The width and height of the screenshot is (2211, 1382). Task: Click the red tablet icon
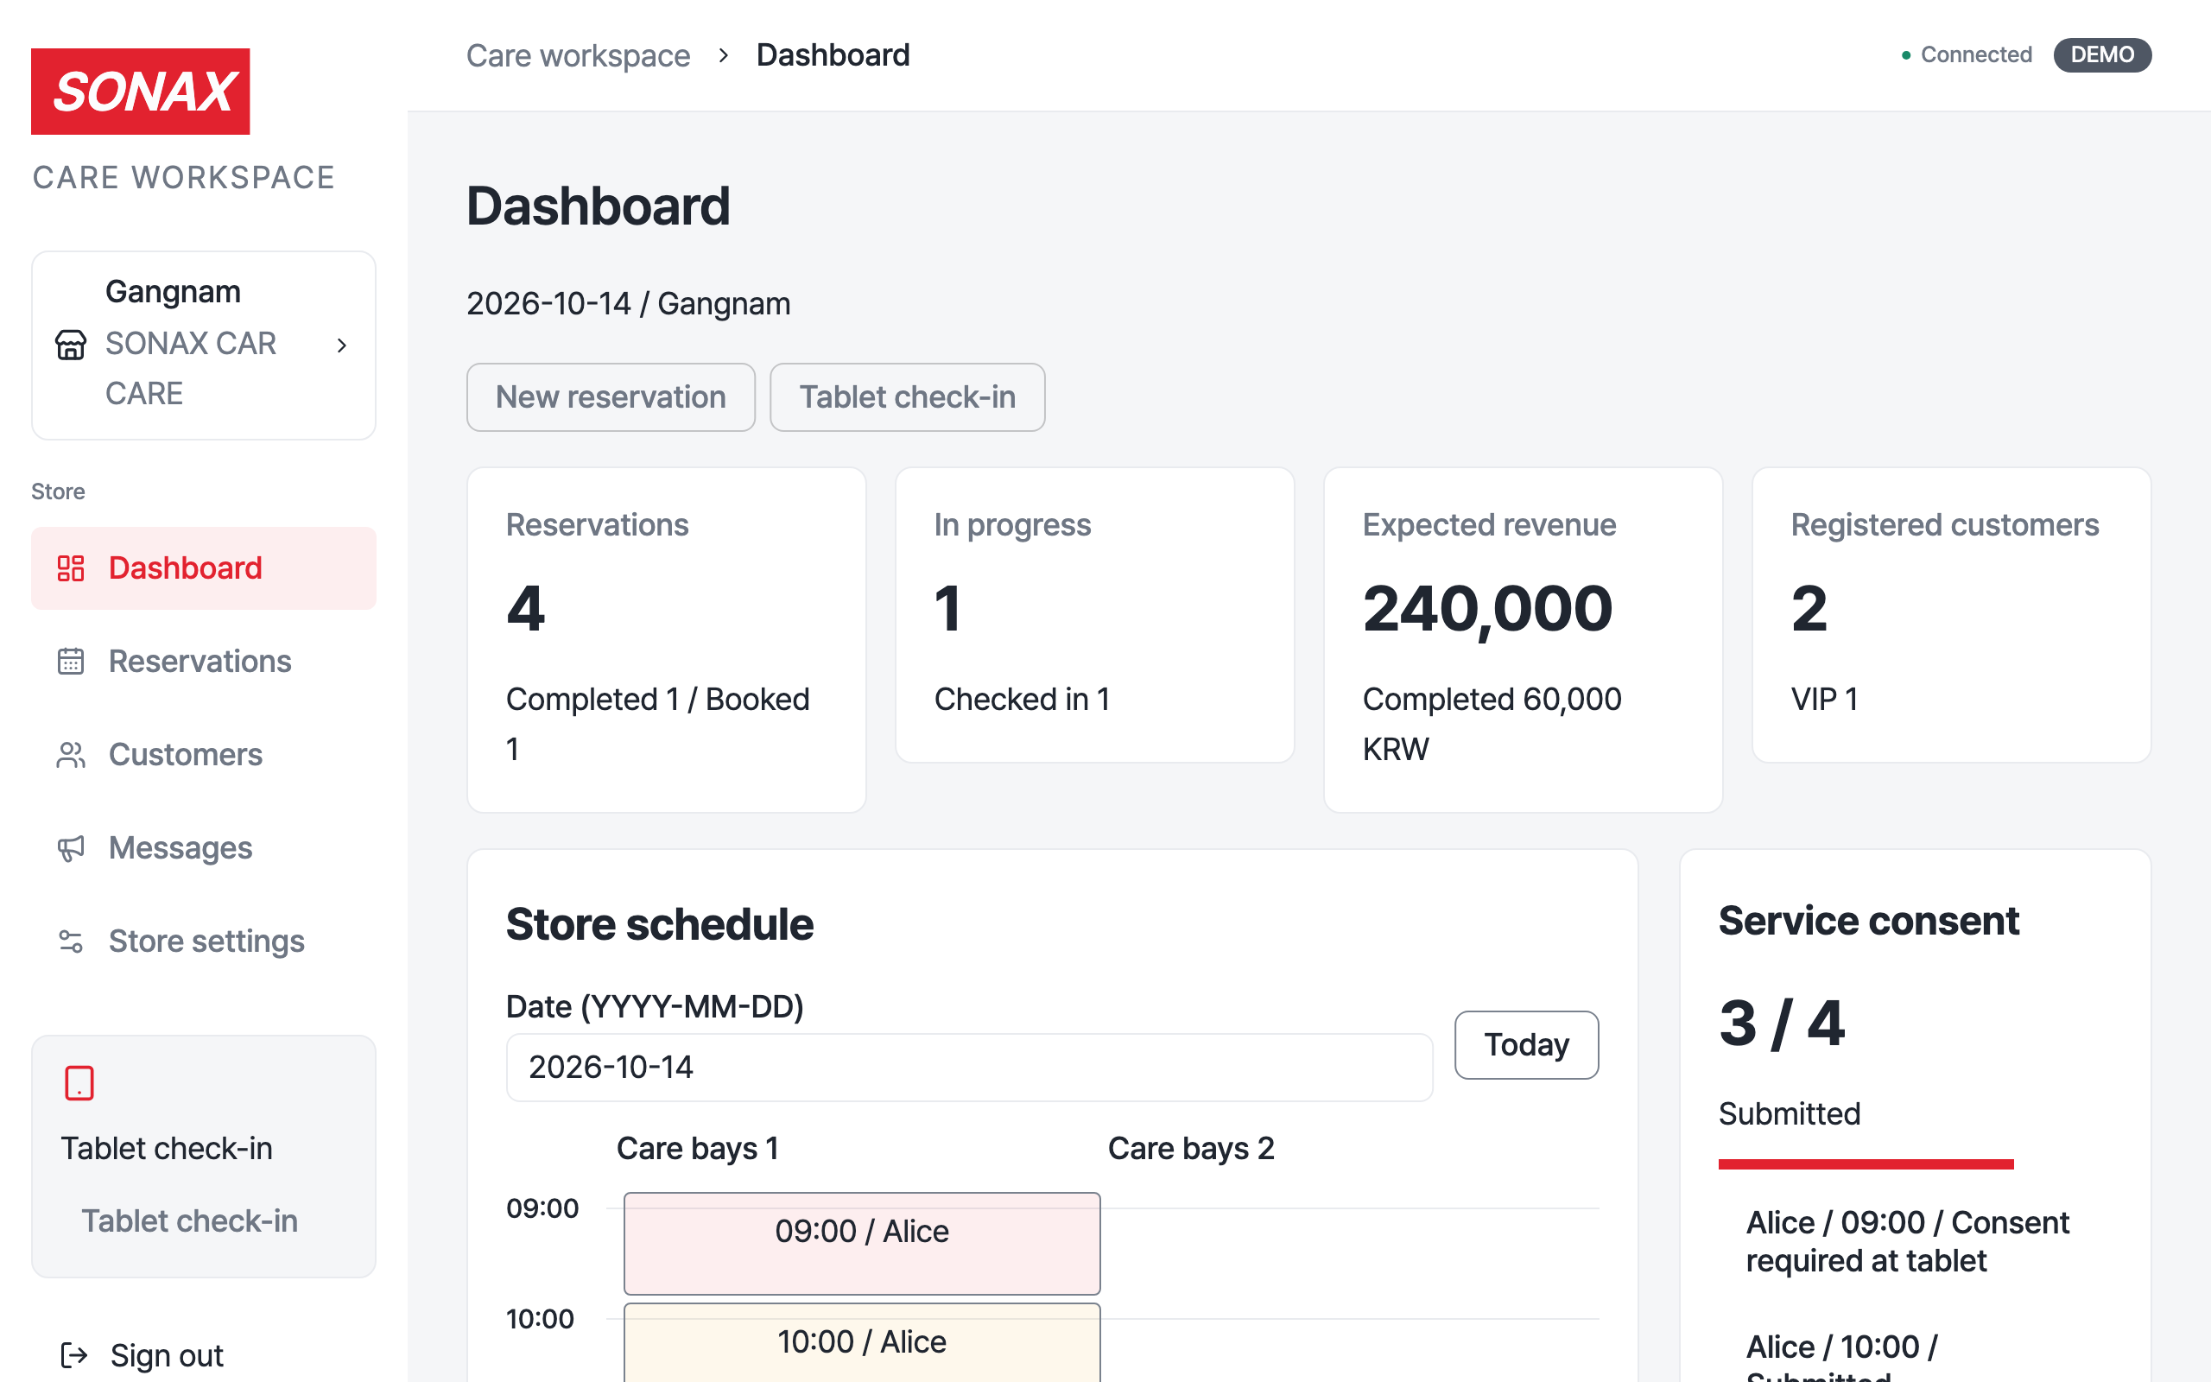tap(79, 1083)
